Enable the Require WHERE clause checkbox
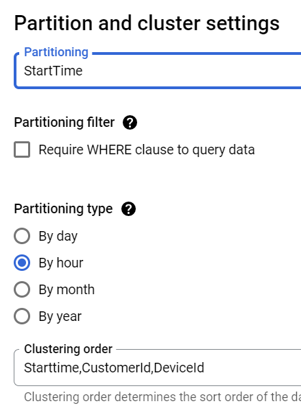This screenshot has width=301, height=419. [x=22, y=149]
